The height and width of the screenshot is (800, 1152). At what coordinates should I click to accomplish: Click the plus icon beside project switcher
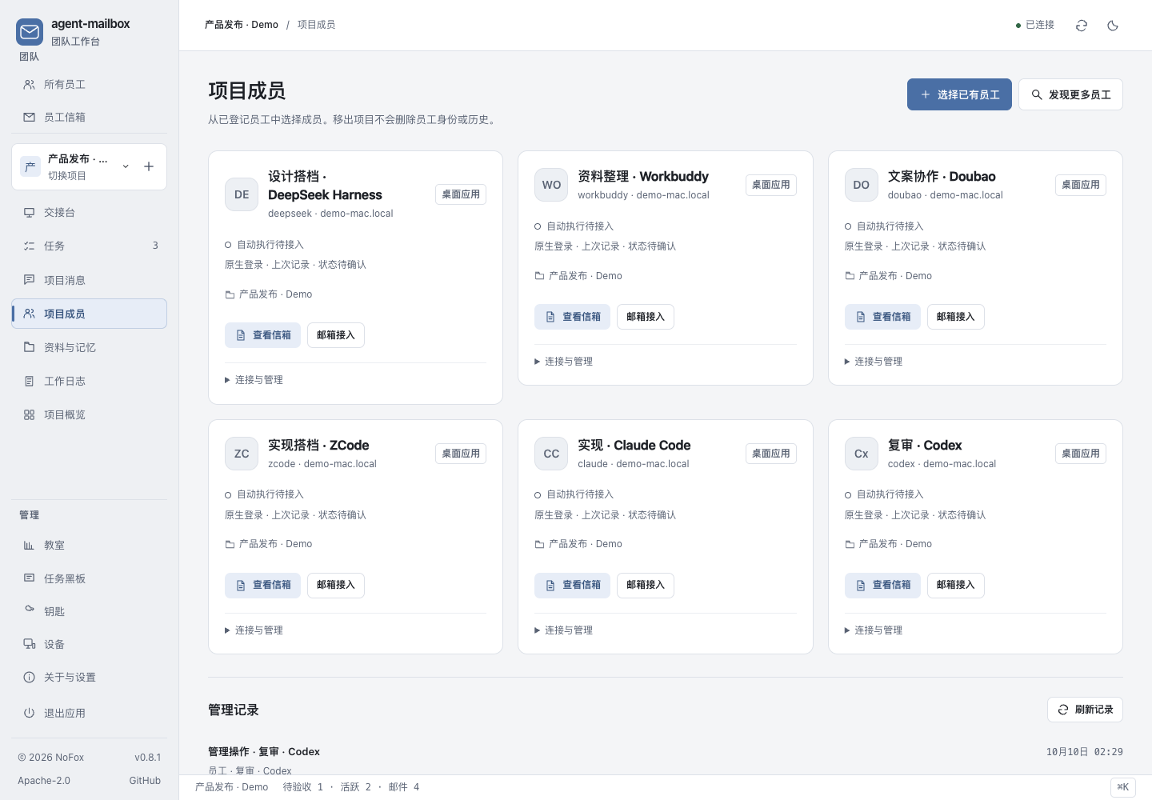149,166
